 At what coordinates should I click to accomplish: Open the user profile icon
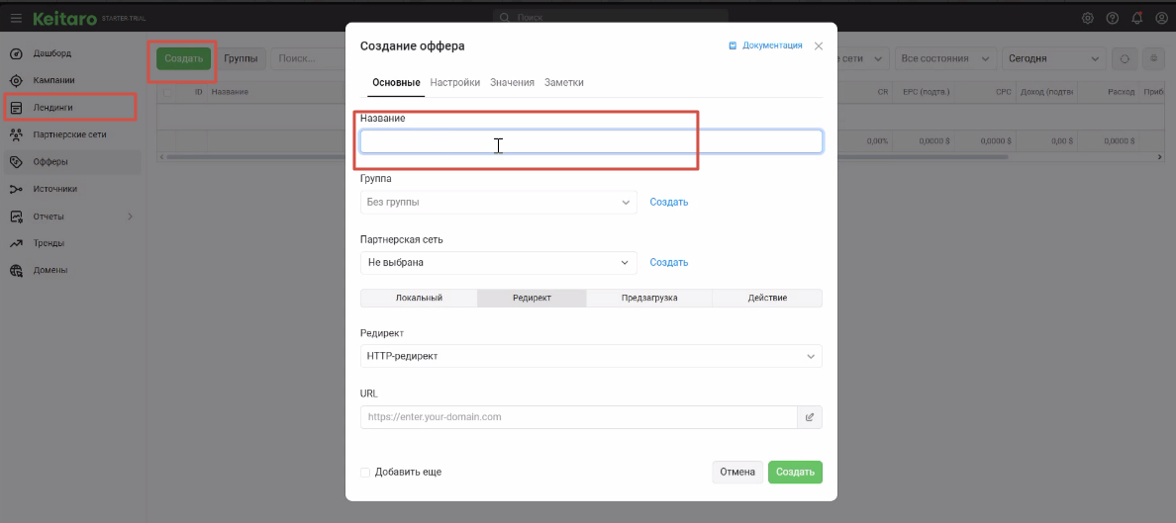pos(1162,18)
